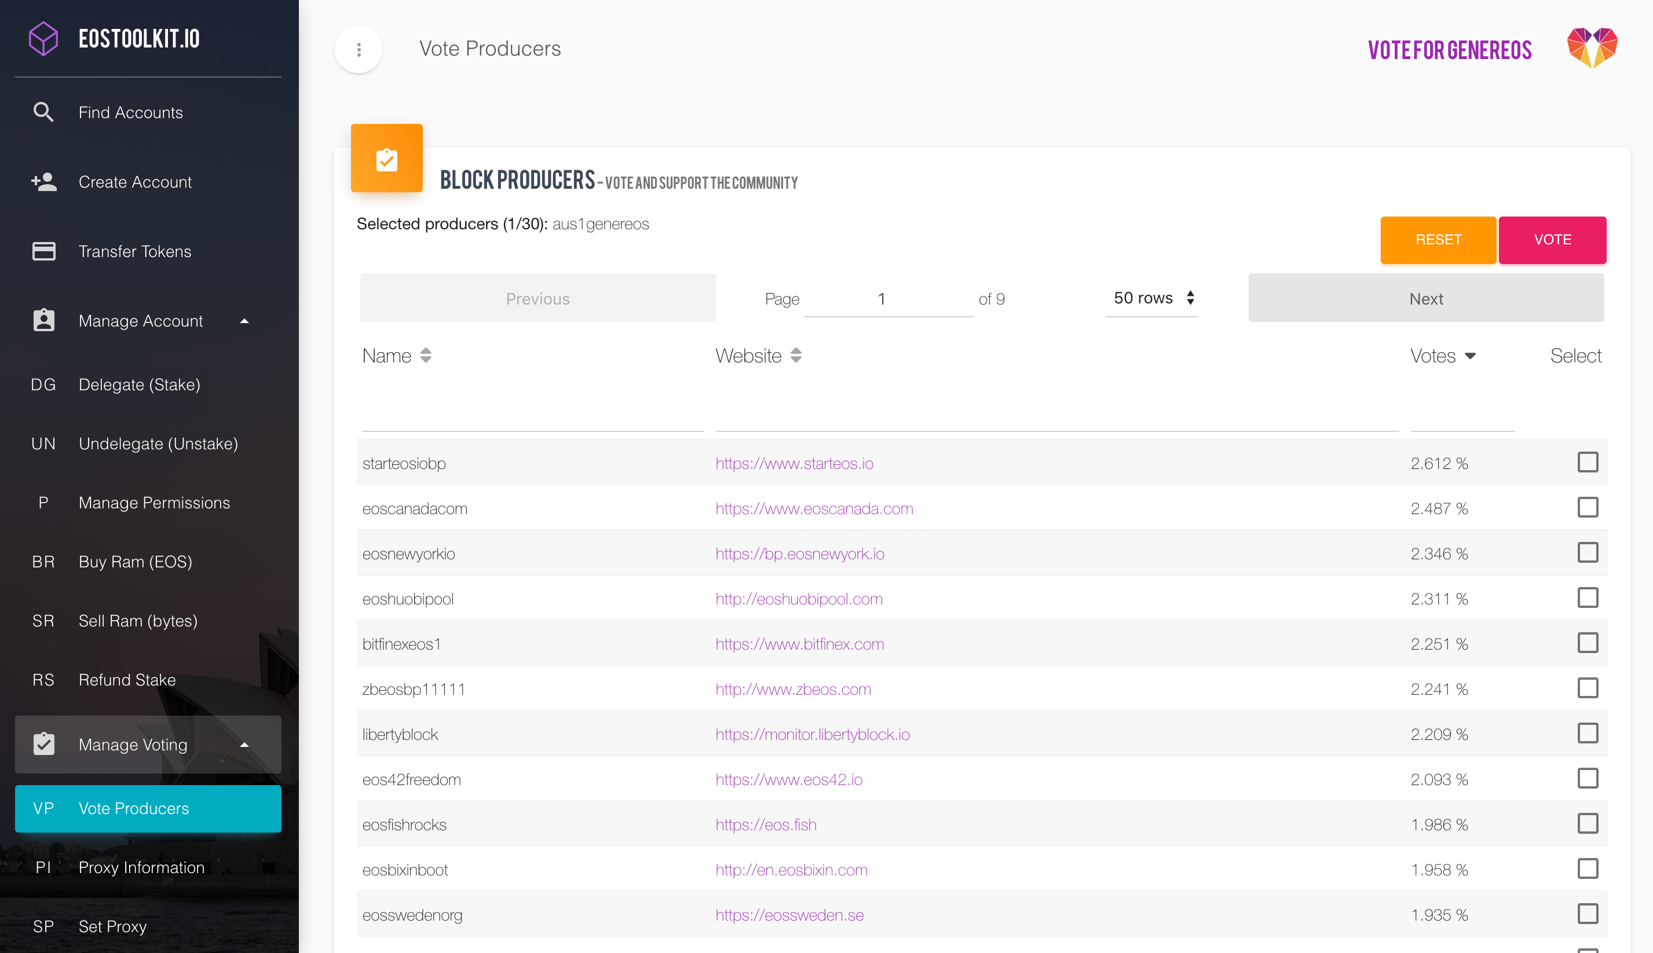Click the Votes filter input field
1653x953 pixels.
point(1462,412)
